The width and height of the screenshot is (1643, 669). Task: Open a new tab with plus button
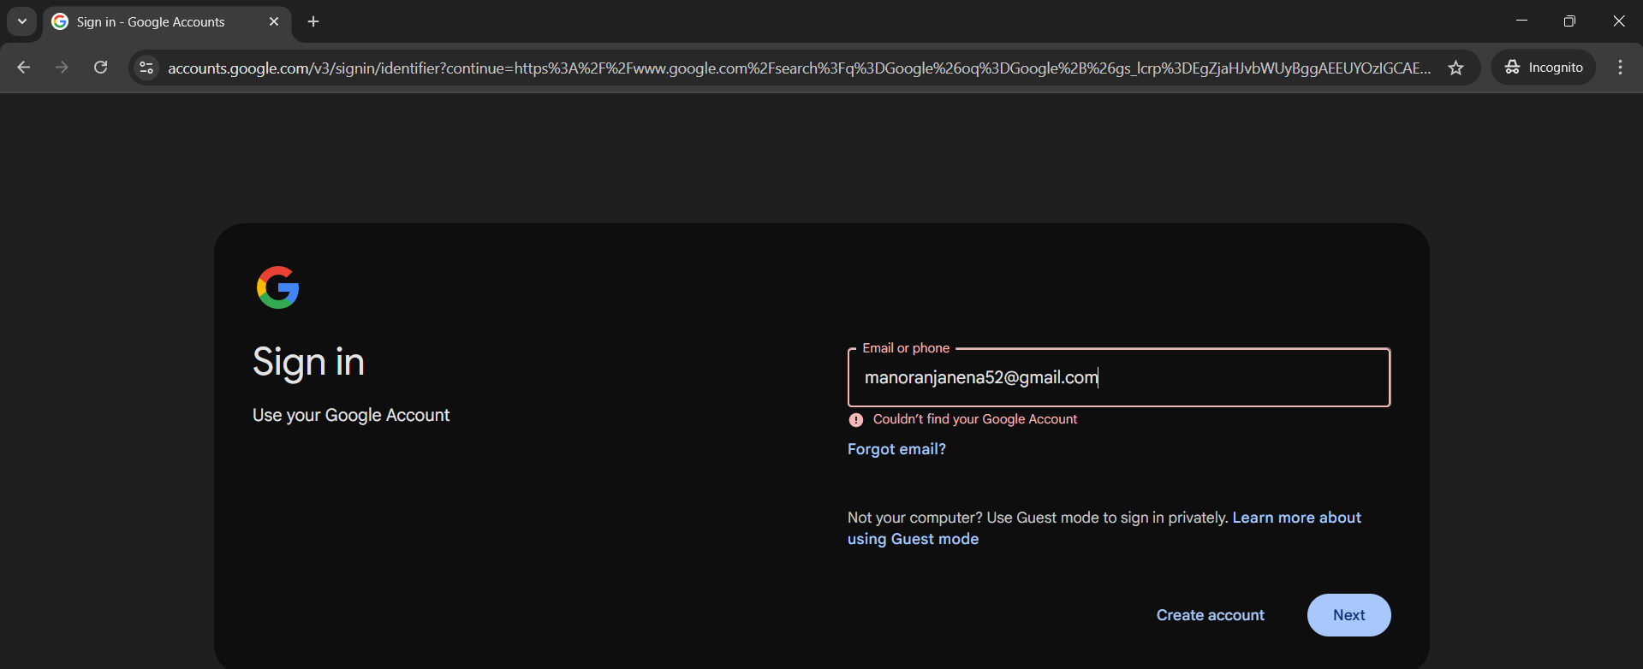point(313,21)
